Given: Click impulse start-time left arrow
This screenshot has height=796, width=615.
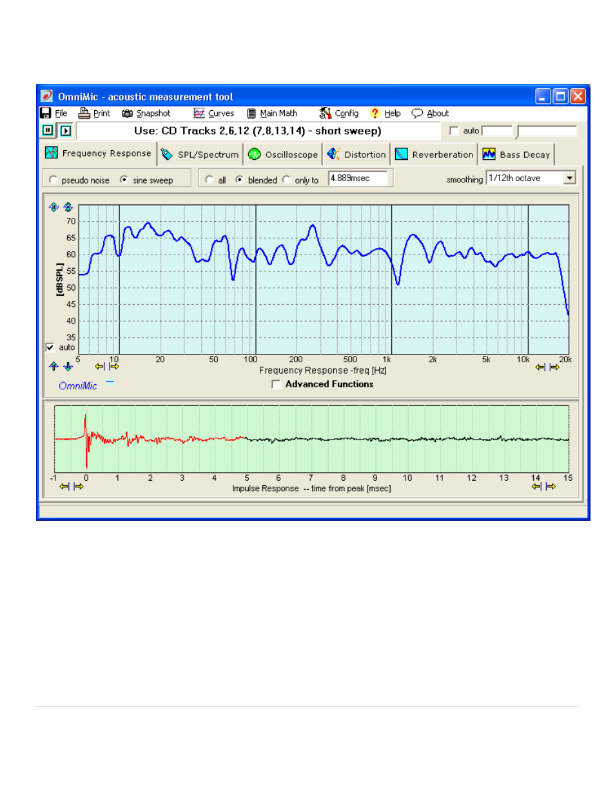Looking at the screenshot, I should [64, 487].
